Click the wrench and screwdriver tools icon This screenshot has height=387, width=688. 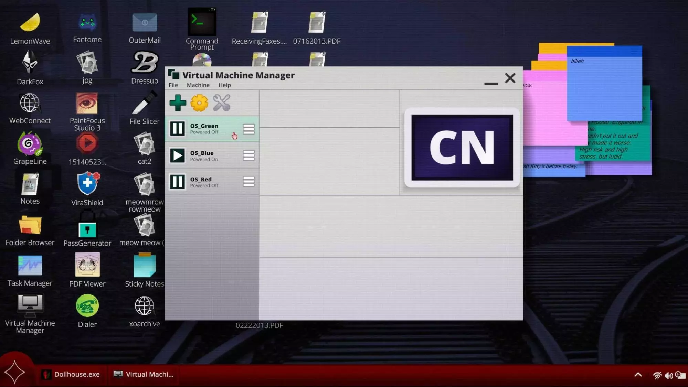(221, 103)
